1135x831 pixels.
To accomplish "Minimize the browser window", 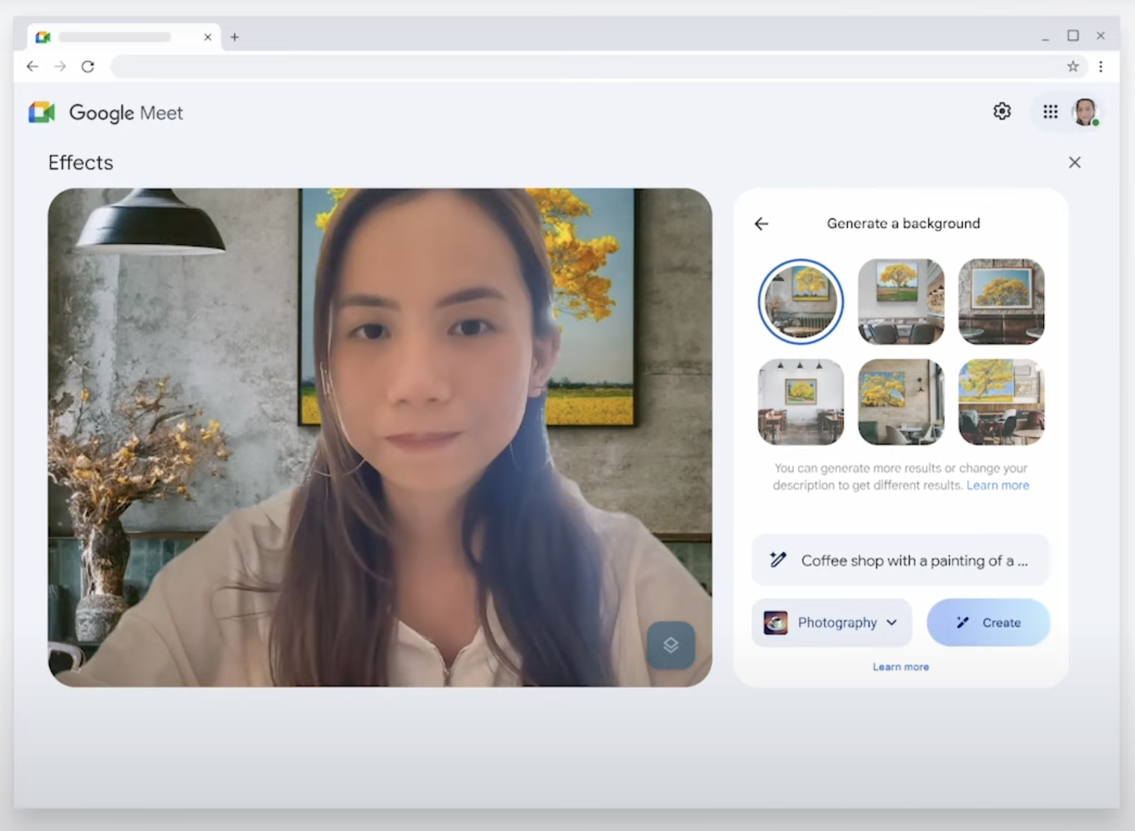I will pos(1045,38).
